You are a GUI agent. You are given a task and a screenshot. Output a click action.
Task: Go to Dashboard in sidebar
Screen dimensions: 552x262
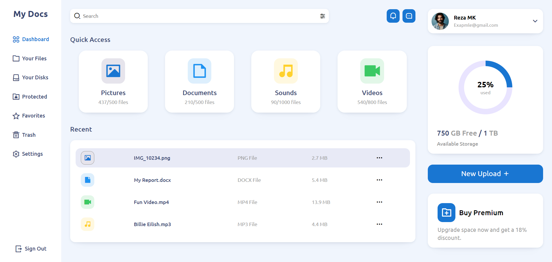(31, 39)
